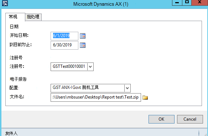Maximize the Dynamics AX window
The height and width of the screenshot is (136, 208).
pyautogui.click(x=187, y=2)
